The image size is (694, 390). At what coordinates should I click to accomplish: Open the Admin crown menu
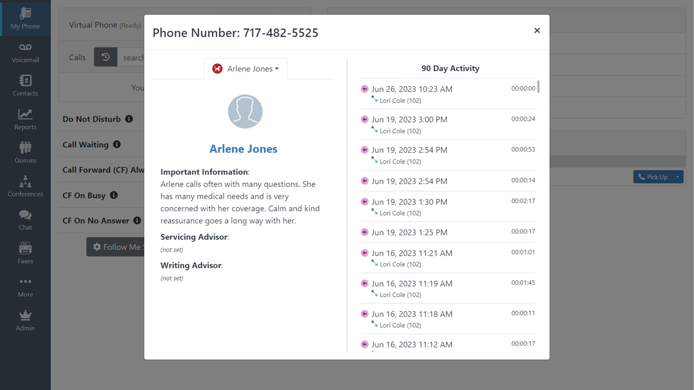tap(25, 321)
